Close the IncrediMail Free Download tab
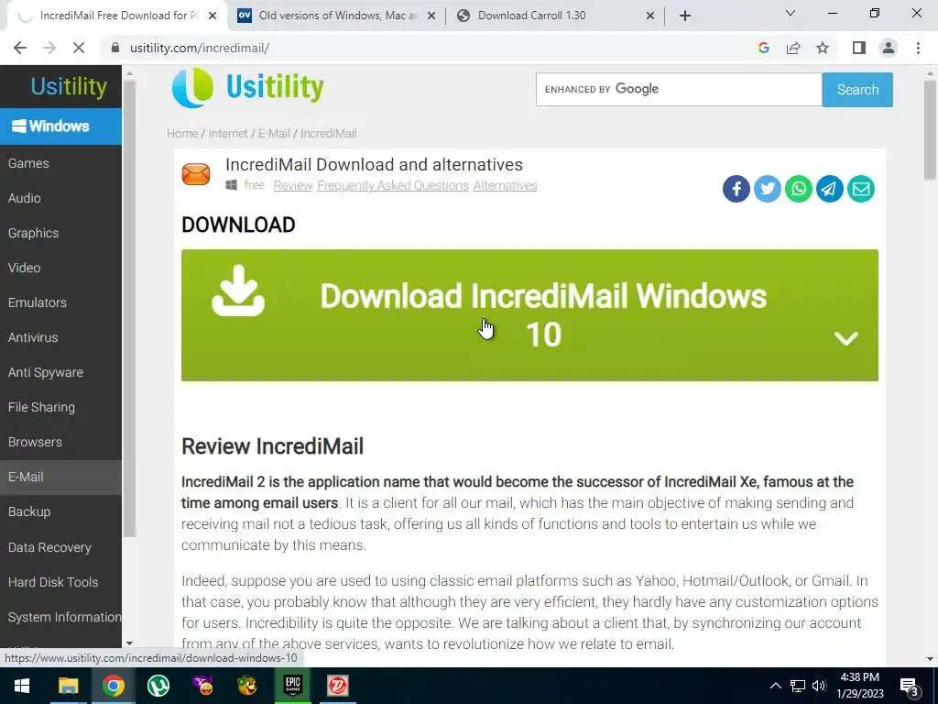Screen dimensions: 938x704 point(213,16)
